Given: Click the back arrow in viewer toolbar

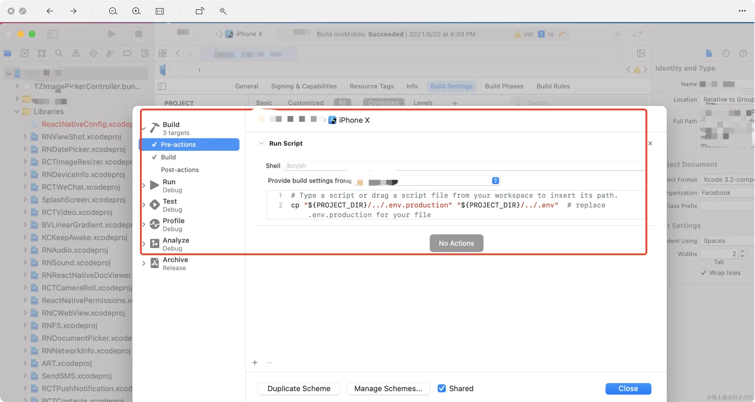Looking at the screenshot, I should (x=50, y=11).
